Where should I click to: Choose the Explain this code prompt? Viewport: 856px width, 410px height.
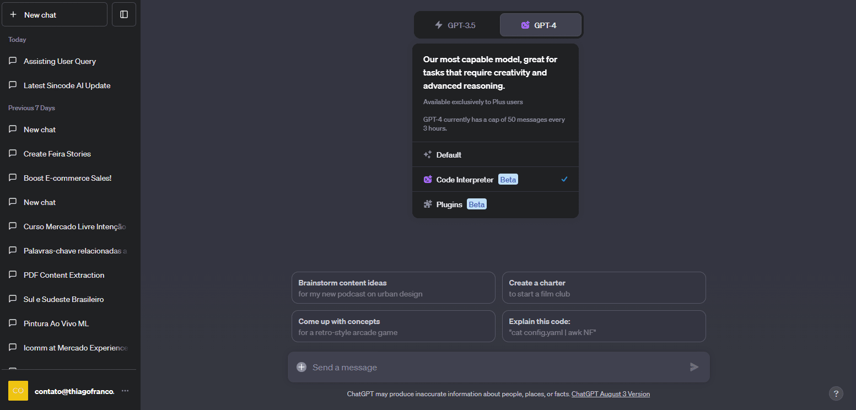coord(604,326)
